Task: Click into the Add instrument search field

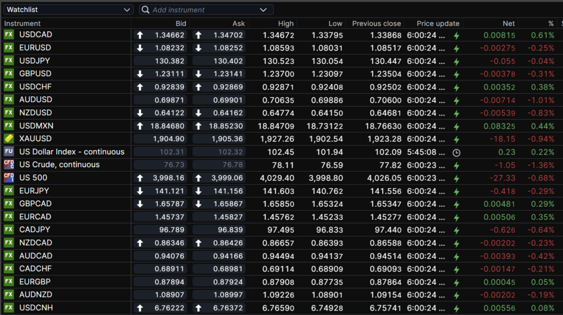Action: click(x=203, y=10)
